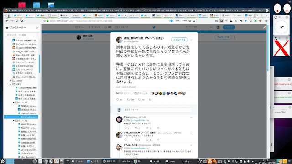This screenshot has width=292, height=164.
Task: Open the Firefox hamburger menu
Action: click(x=266, y=21)
